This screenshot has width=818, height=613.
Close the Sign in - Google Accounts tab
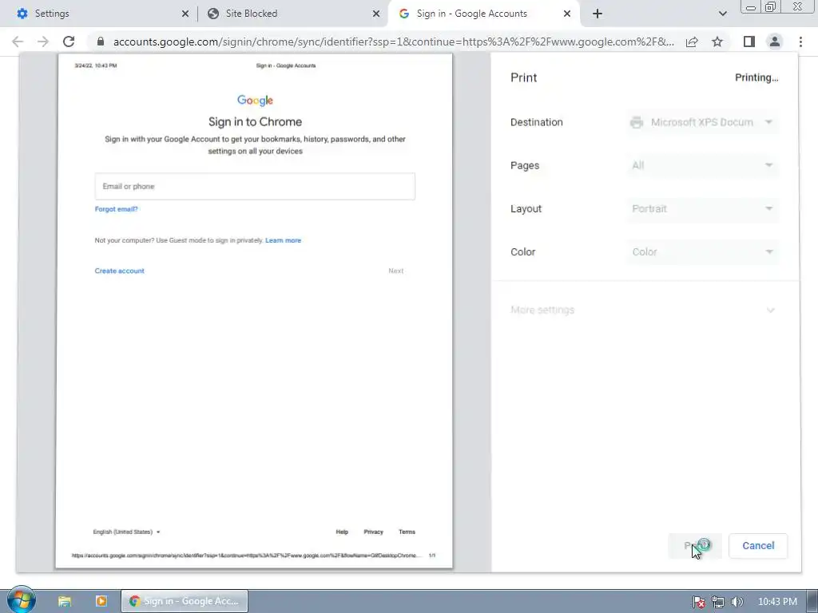click(567, 14)
